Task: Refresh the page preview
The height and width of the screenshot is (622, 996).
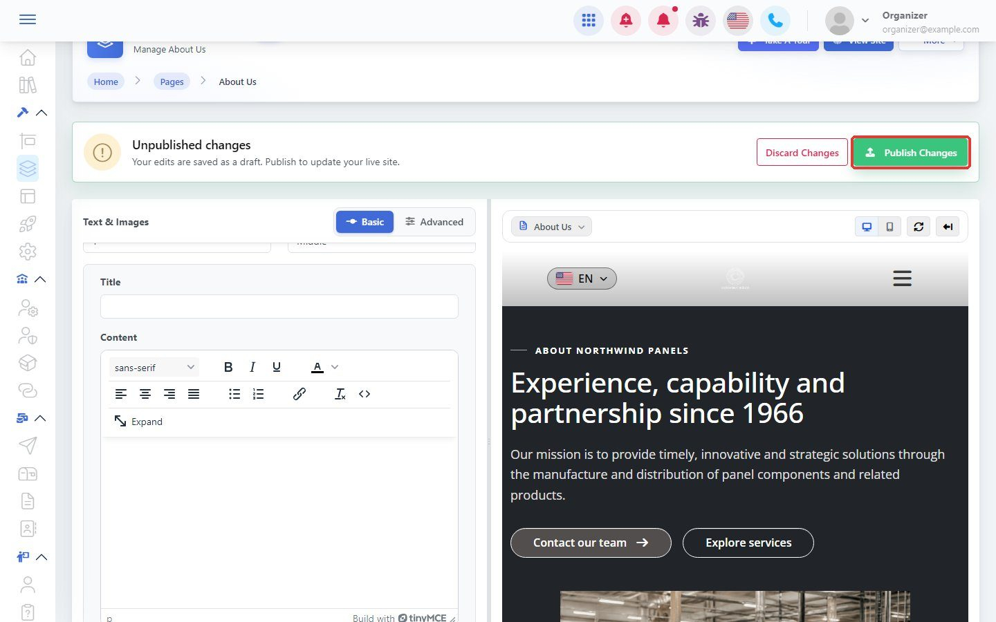Action: [919, 227]
